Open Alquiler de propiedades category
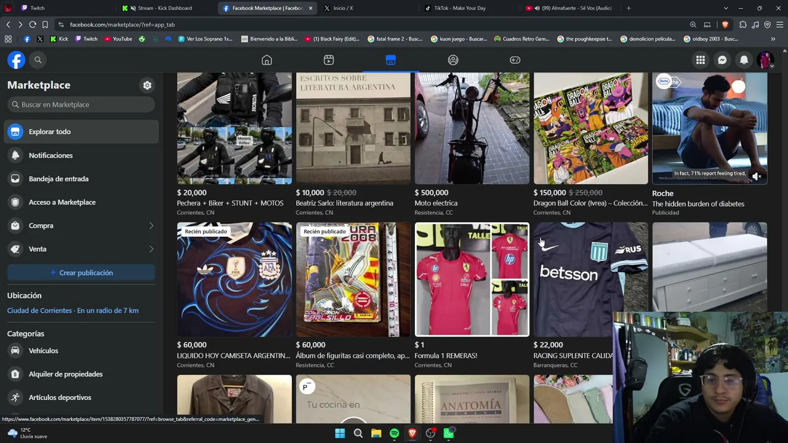This screenshot has height=443, width=788. [82, 374]
